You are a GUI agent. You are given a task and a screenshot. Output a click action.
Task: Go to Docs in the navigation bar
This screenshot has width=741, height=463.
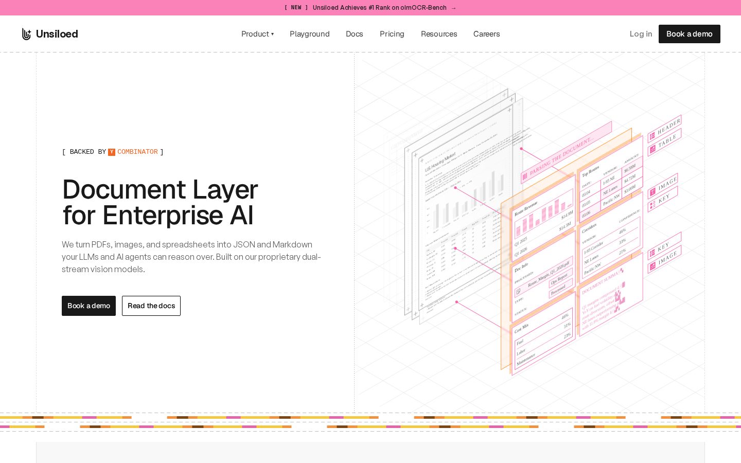[x=355, y=34]
